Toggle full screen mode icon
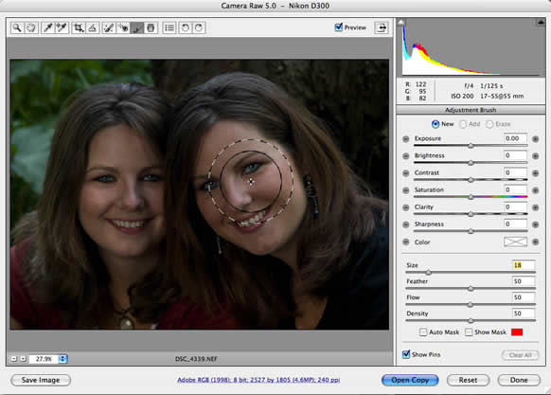 click(382, 27)
